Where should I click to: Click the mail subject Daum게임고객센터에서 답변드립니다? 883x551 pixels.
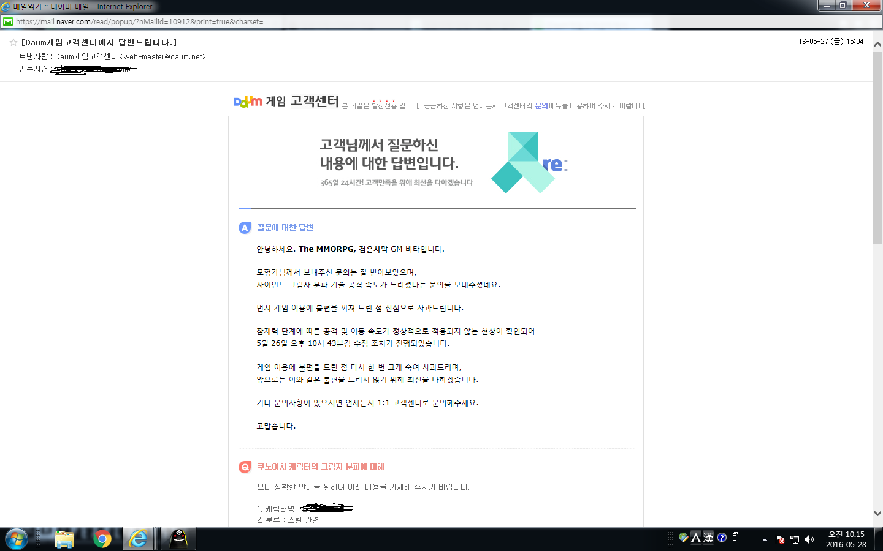(x=99, y=42)
